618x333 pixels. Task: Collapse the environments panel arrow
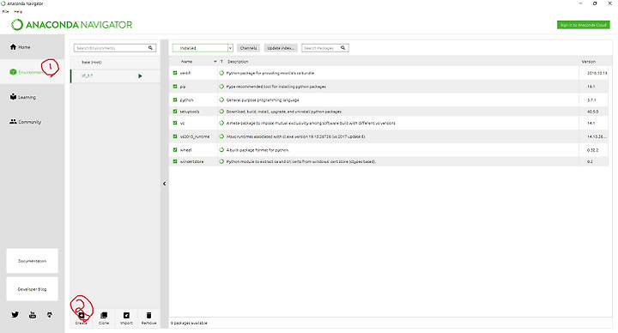point(164,184)
